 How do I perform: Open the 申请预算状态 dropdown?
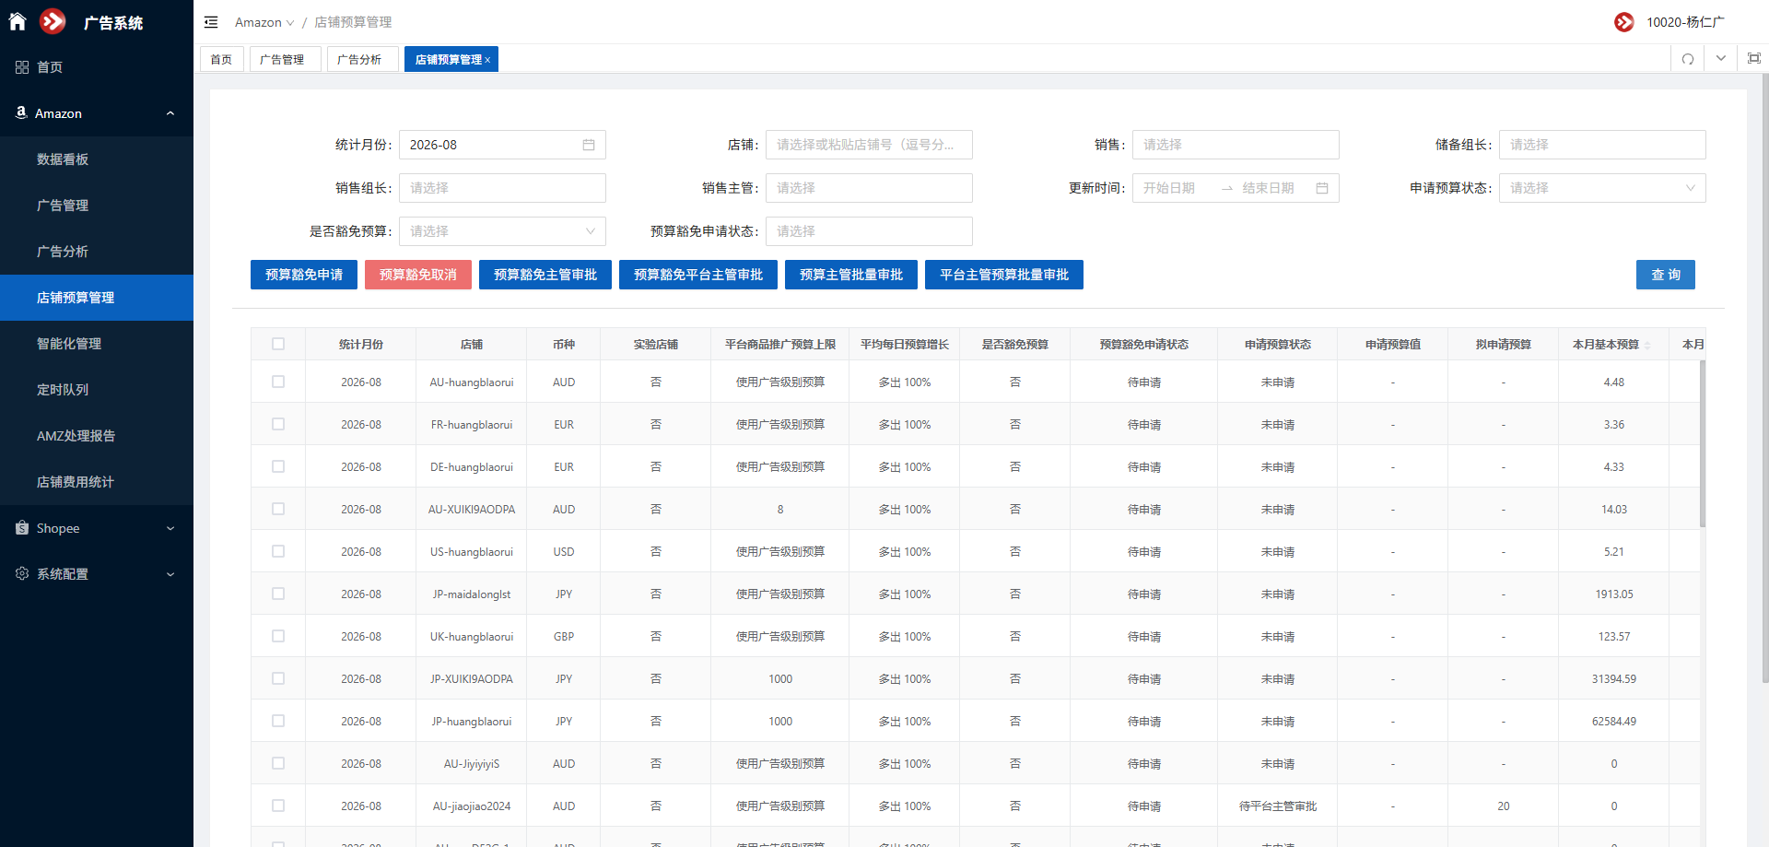(1602, 188)
